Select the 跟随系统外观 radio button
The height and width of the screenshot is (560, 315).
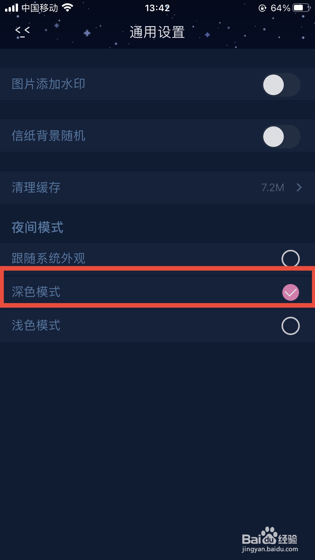tap(291, 259)
